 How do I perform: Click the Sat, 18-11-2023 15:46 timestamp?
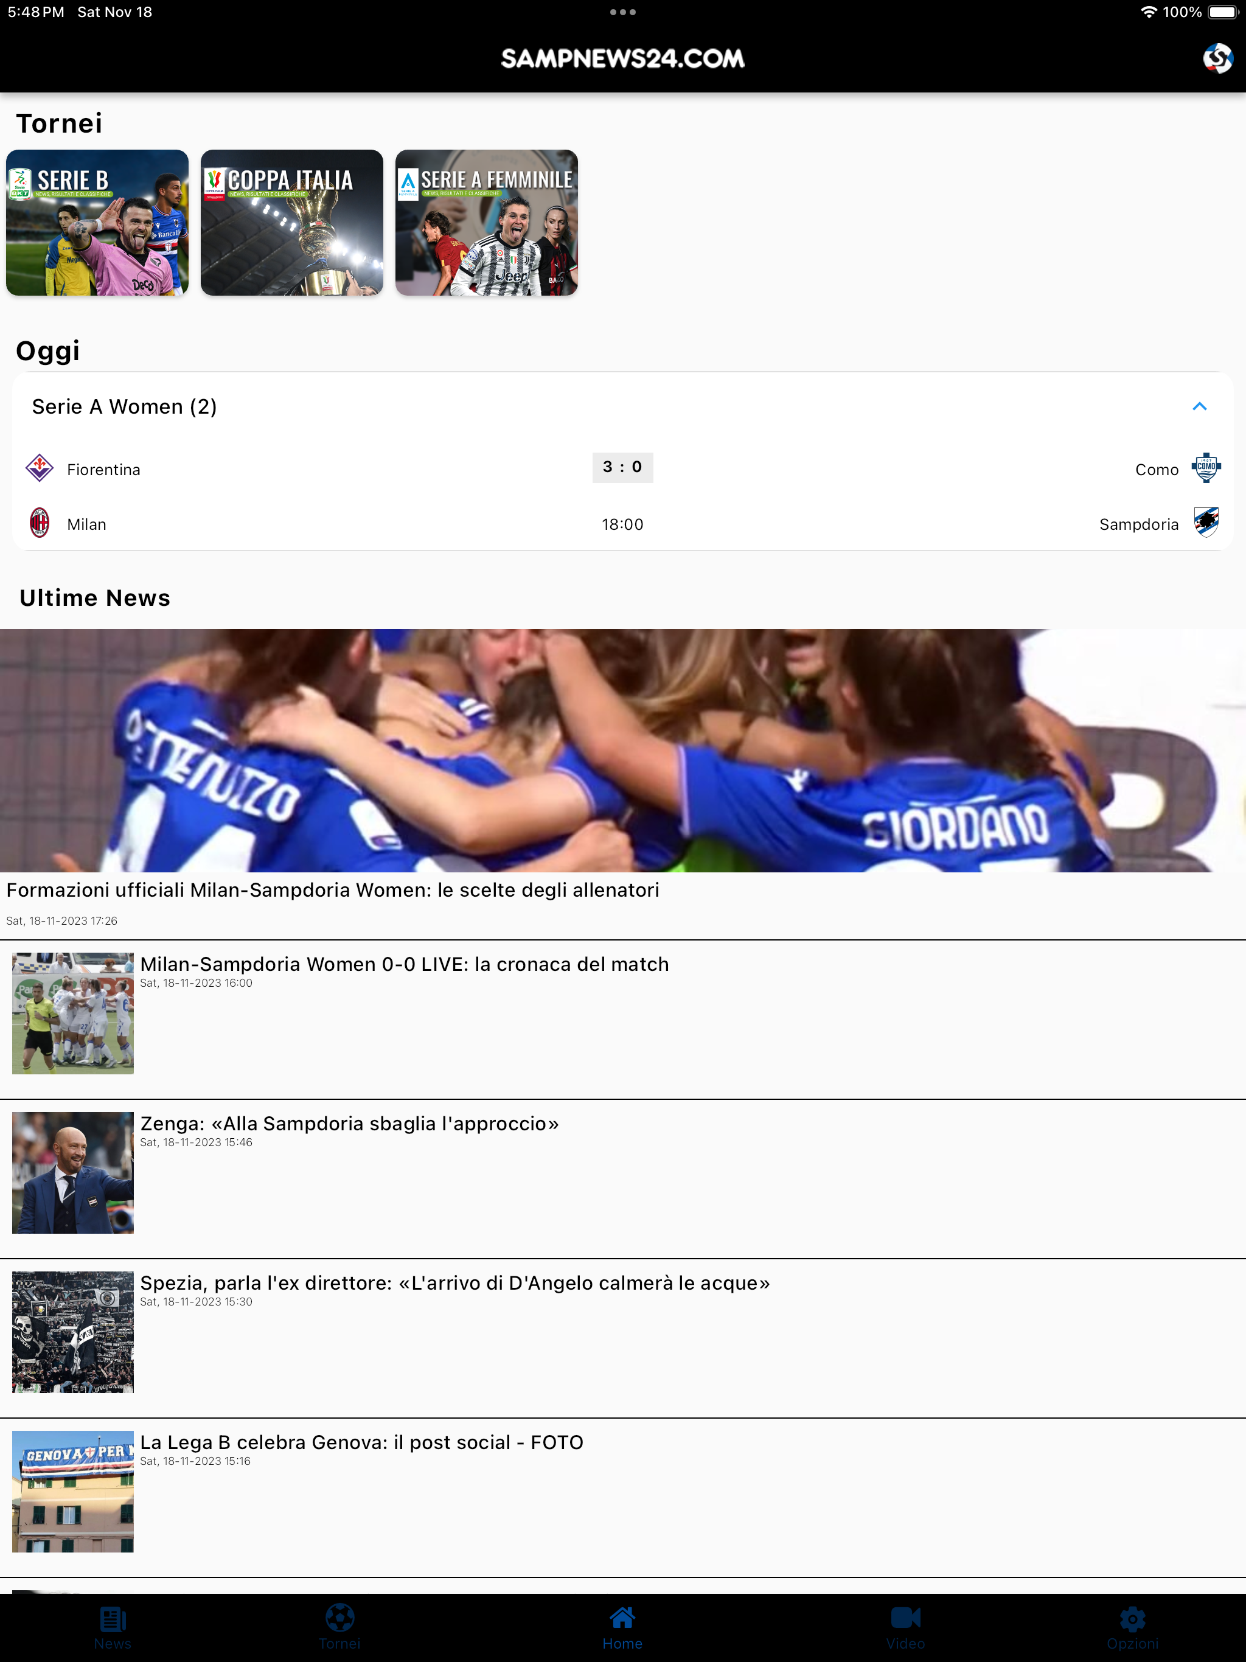tap(196, 1143)
